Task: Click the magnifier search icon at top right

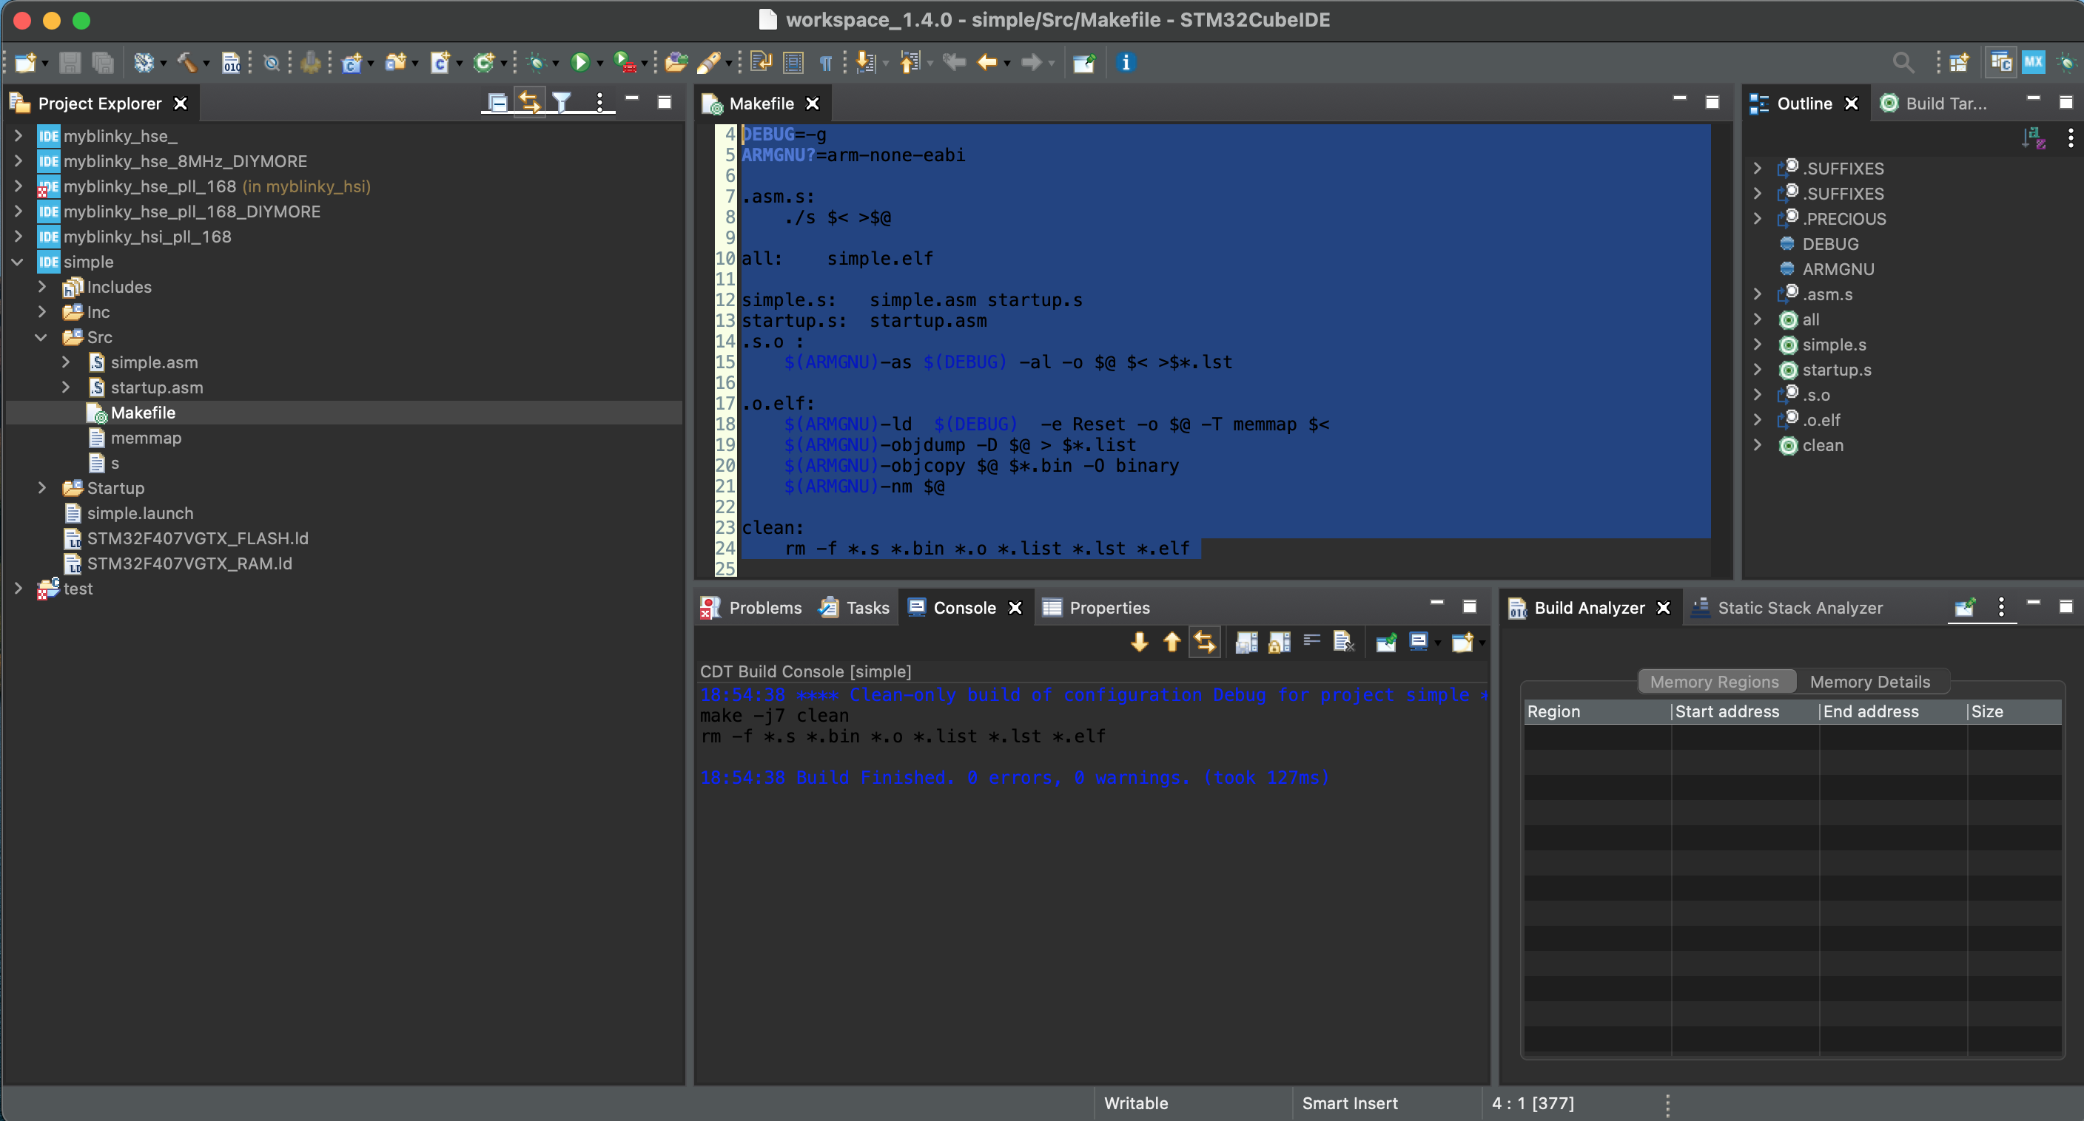Action: [x=1903, y=62]
